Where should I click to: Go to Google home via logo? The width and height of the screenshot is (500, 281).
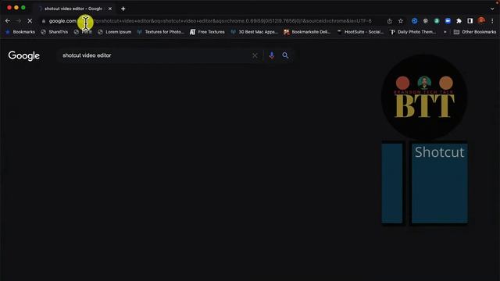point(24,55)
